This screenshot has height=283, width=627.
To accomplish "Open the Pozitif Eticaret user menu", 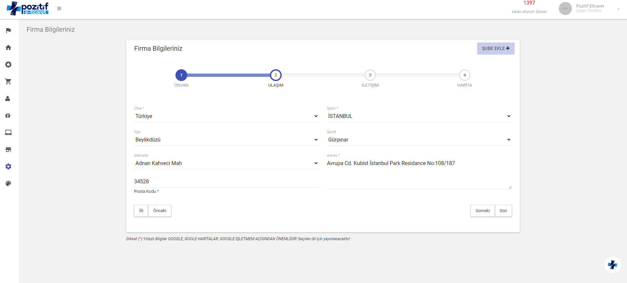I will click(590, 9).
